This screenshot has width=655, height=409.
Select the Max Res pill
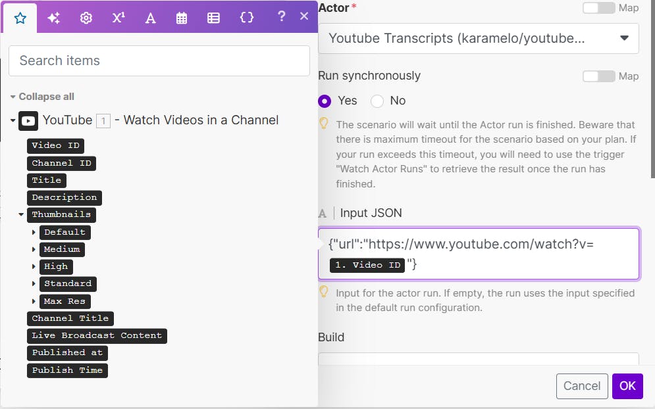pyautogui.click(x=65, y=301)
